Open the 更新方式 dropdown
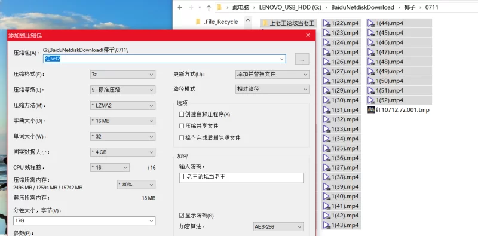Image resolution: width=478 pixels, height=236 pixels. pos(272,74)
